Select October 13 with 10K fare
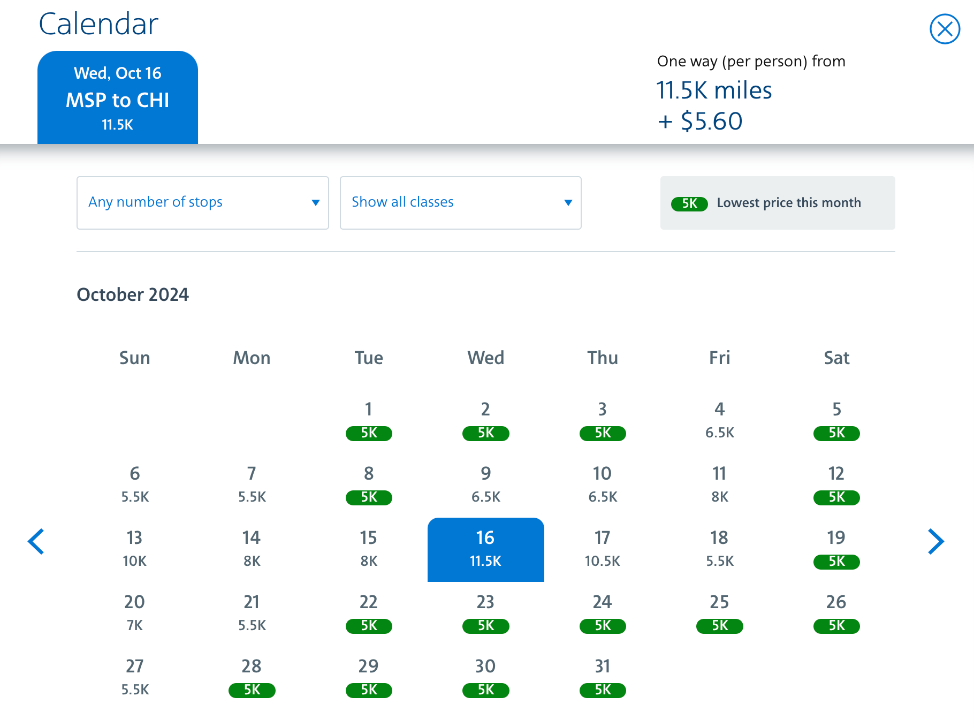This screenshot has height=727, width=974. (134, 549)
